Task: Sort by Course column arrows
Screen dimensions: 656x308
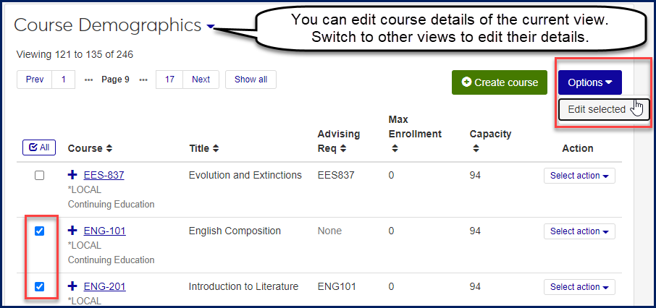Action: (109, 148)
